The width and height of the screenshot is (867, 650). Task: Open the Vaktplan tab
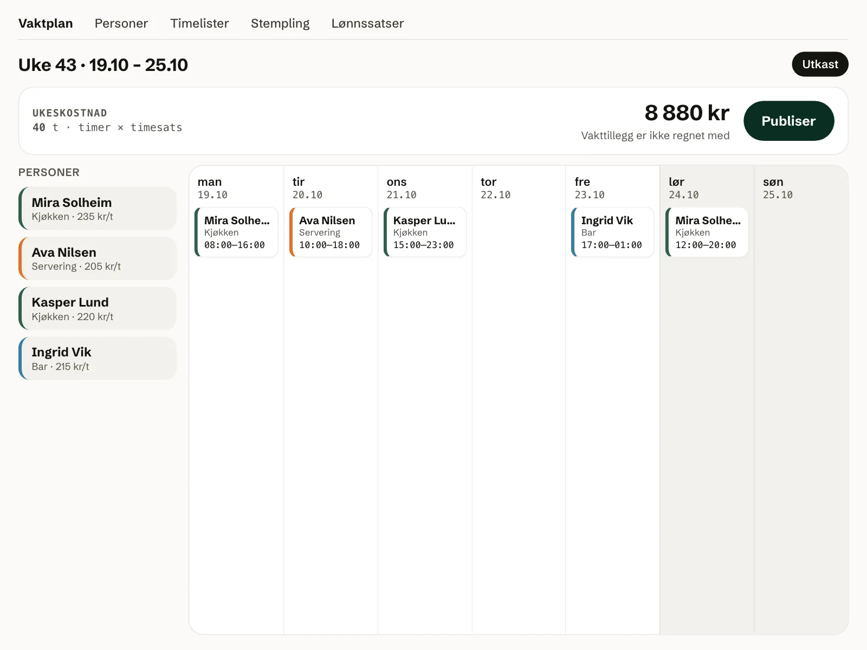tap(46, 23)
